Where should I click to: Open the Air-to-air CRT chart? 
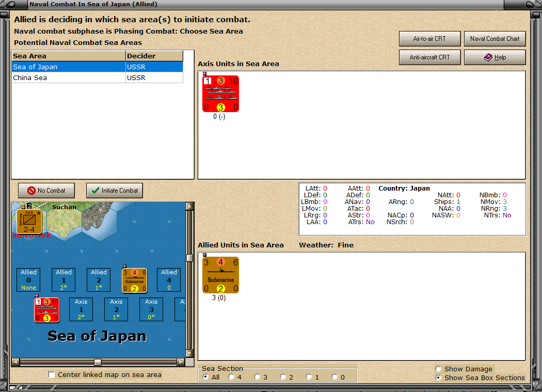(x=429, y=39)
